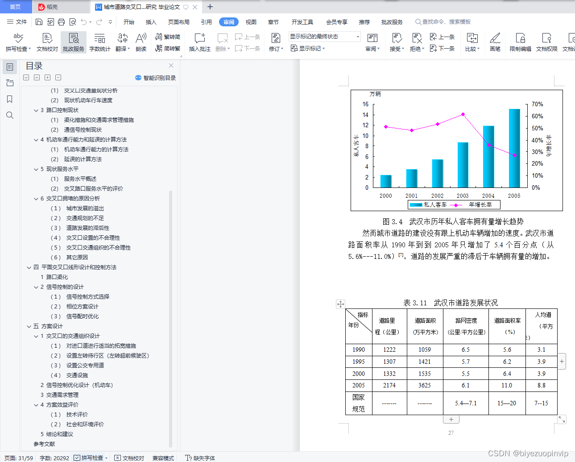The width and height of the screenshot is (575, 462).
Task: Switch to 引用 ribbon tab
Action: pyautogui.click(x=206, y=22)
